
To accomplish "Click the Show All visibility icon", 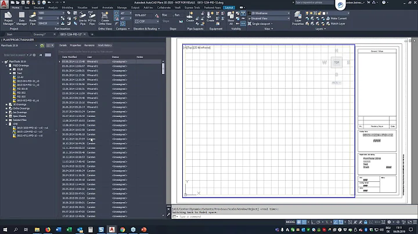I will click(231, 18).
